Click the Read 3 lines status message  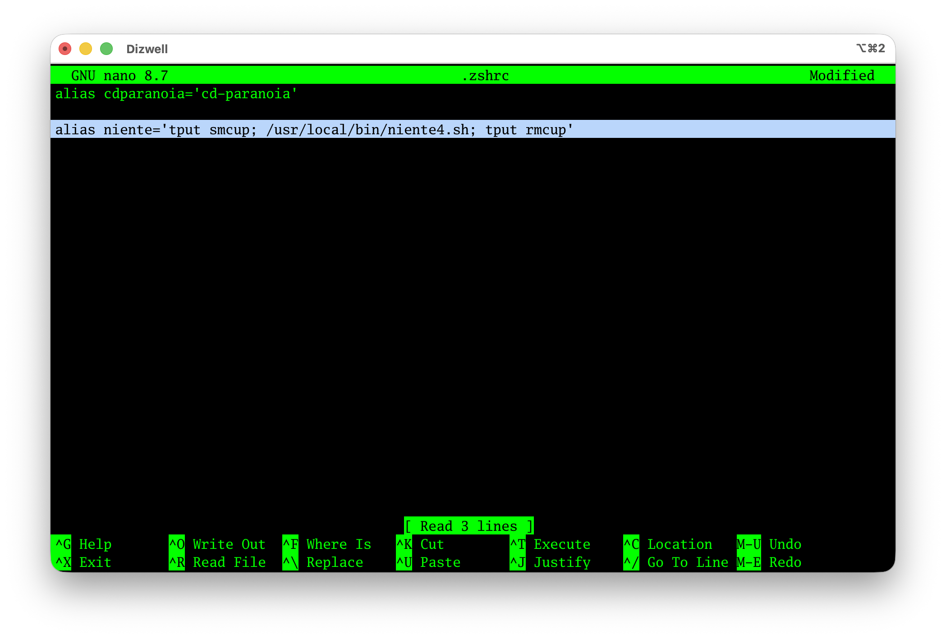point(469,525)
